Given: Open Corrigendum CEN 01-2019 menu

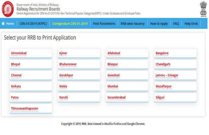Looking at the screenshot, I should (70, 24).
